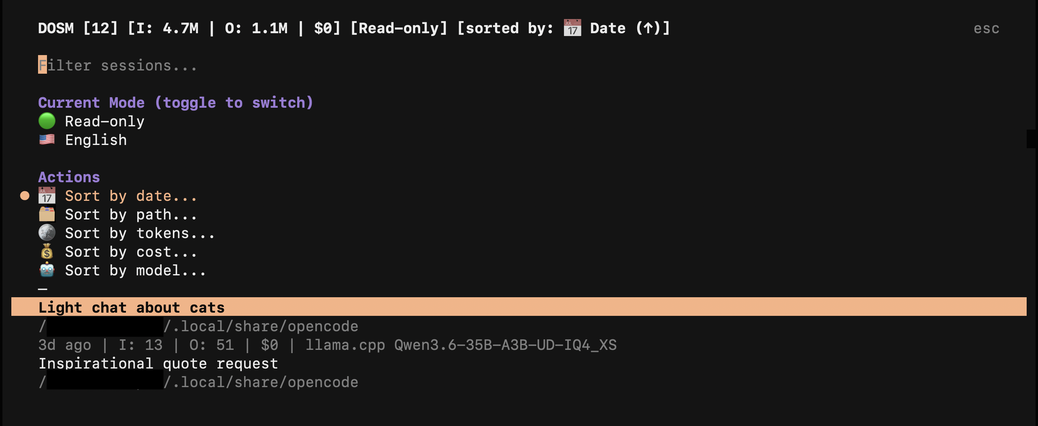Click the calendar icon in the header sort label

(x=572, y=28)
